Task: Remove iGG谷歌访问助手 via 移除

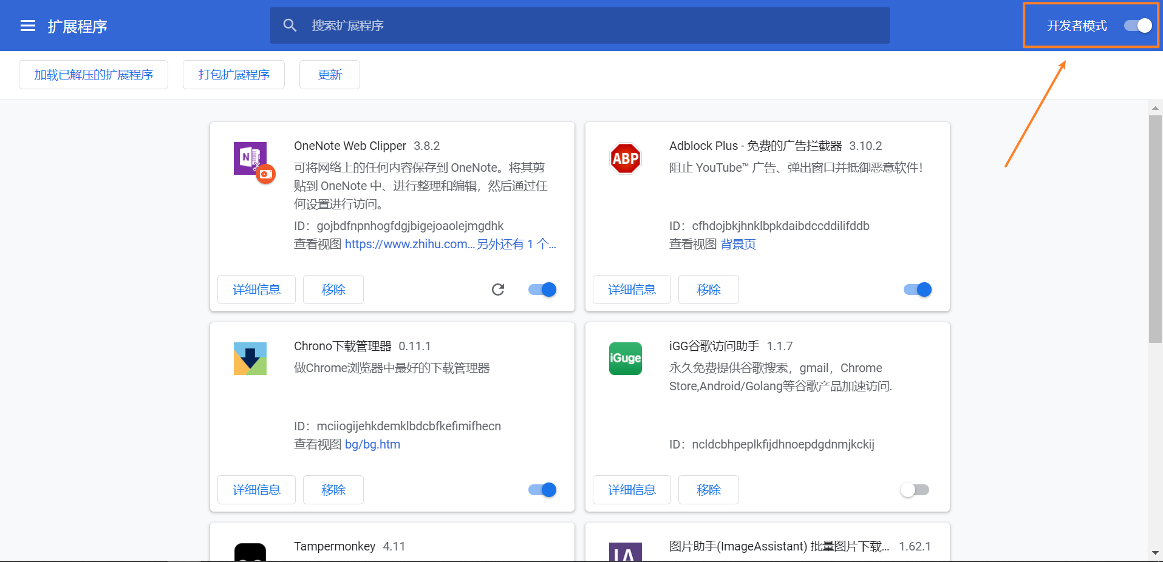Action: [x=709, y=490]
